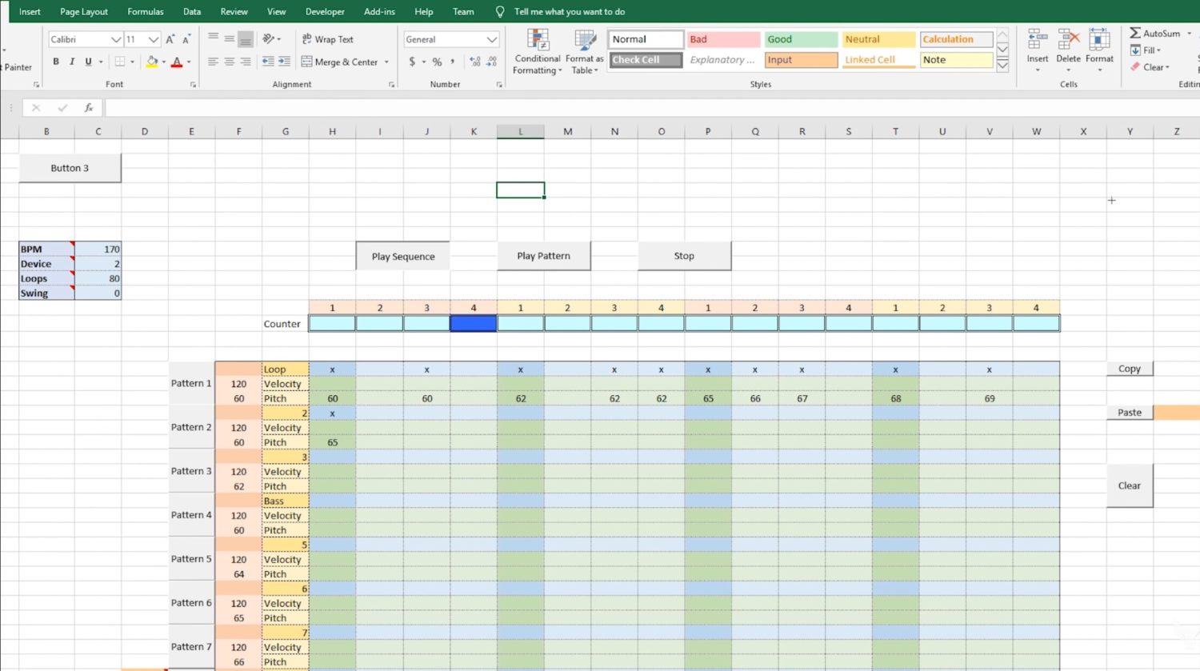Apply percent style

(437, 62)
